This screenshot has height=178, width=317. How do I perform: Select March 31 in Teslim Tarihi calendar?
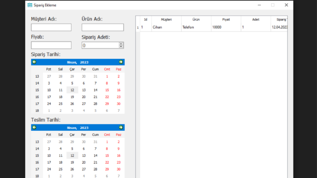tap(96, 142)
